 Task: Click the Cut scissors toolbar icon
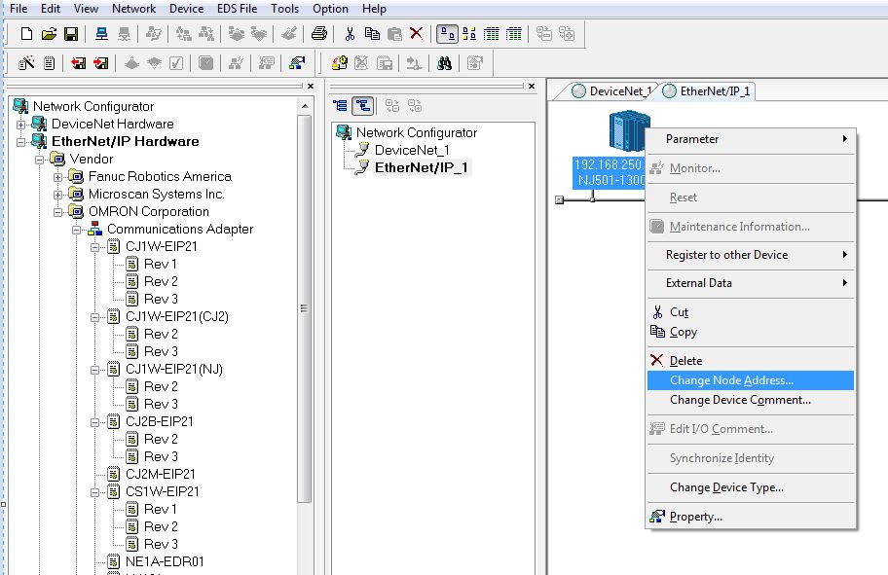pyautogui.click(x=350, y=34)
